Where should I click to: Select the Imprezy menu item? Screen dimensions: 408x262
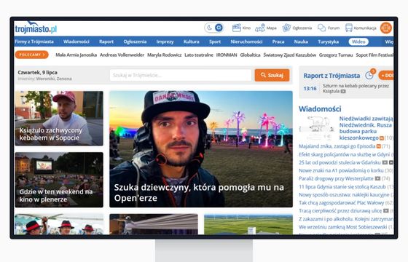(x=165, y=41)
